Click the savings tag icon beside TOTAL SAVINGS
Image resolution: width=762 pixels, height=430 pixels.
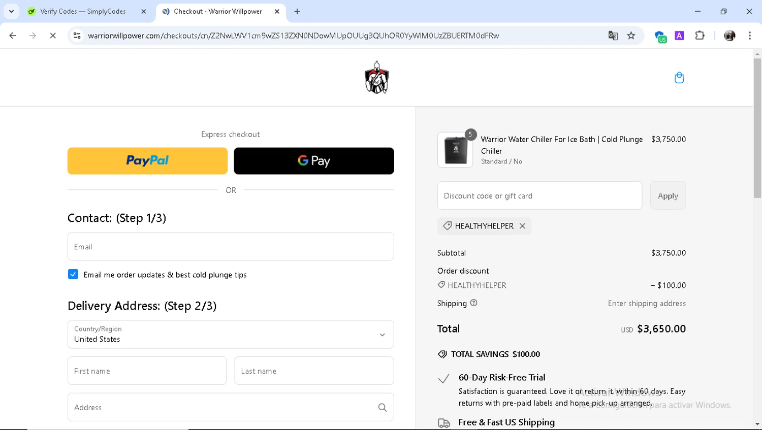pyautogui.click(x=442, y=354)
